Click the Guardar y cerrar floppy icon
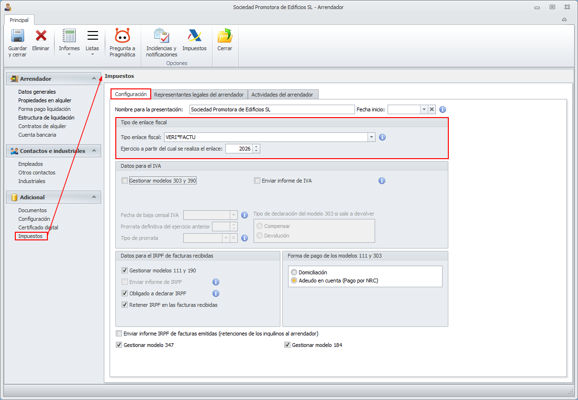Viewport: 578px width, 400px height. [x=18, y=36]
